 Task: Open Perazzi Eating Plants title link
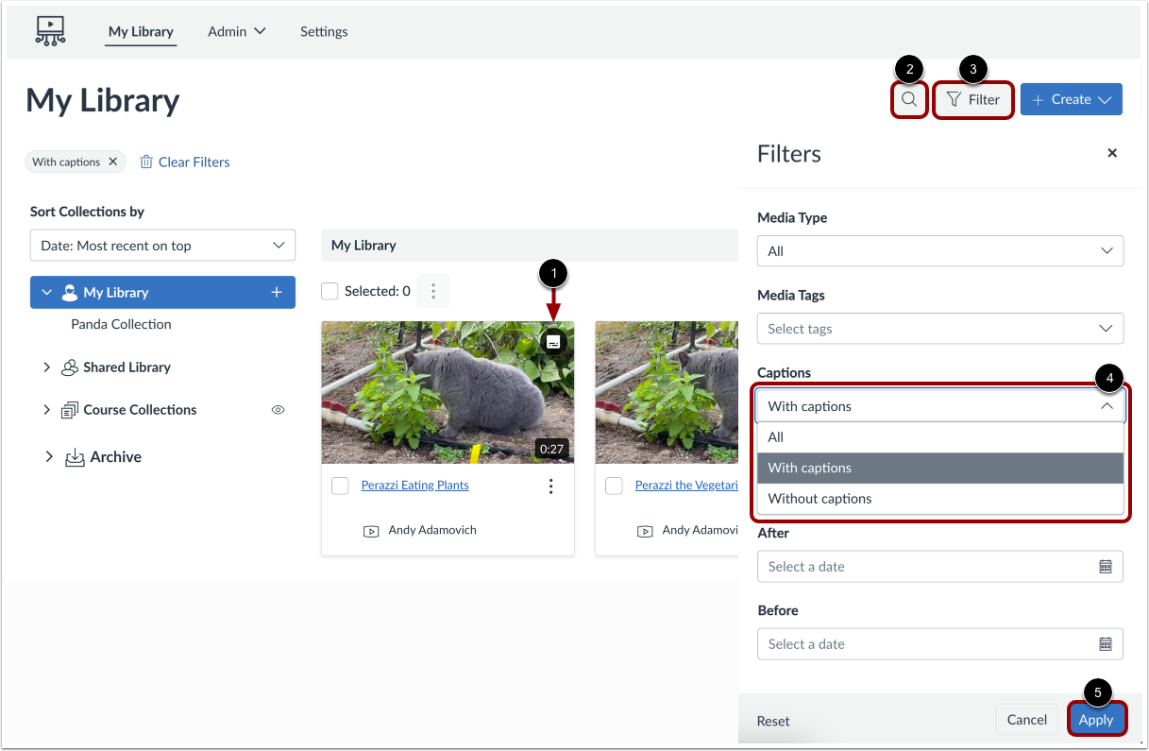pos(415,486)
